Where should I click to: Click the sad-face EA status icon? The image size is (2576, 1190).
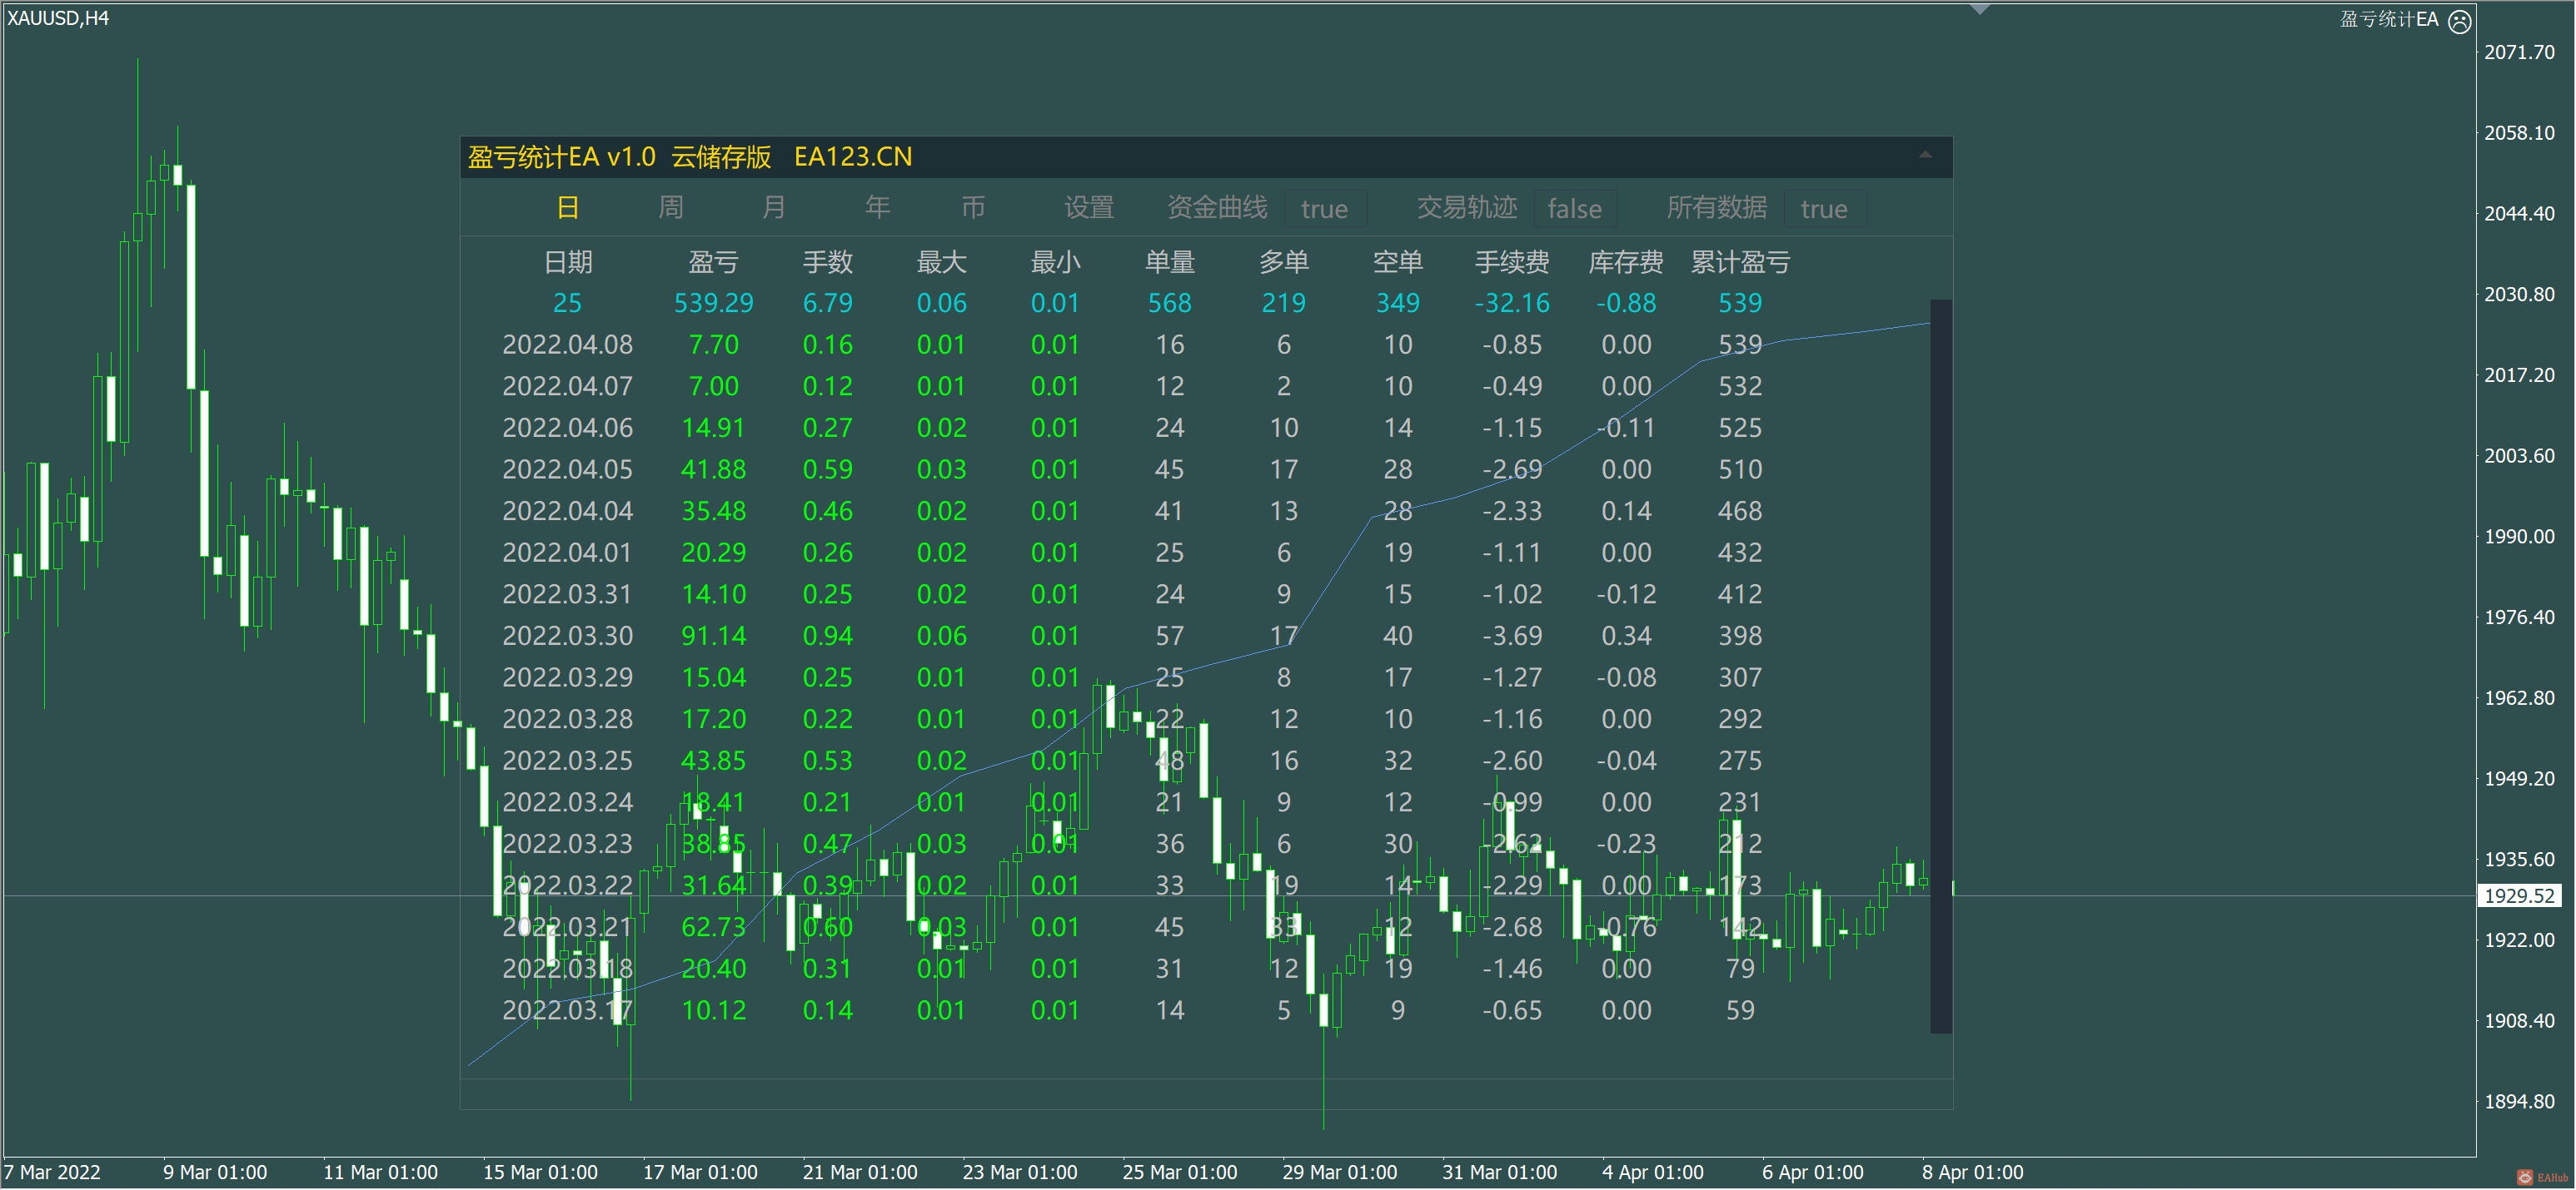2459,21
